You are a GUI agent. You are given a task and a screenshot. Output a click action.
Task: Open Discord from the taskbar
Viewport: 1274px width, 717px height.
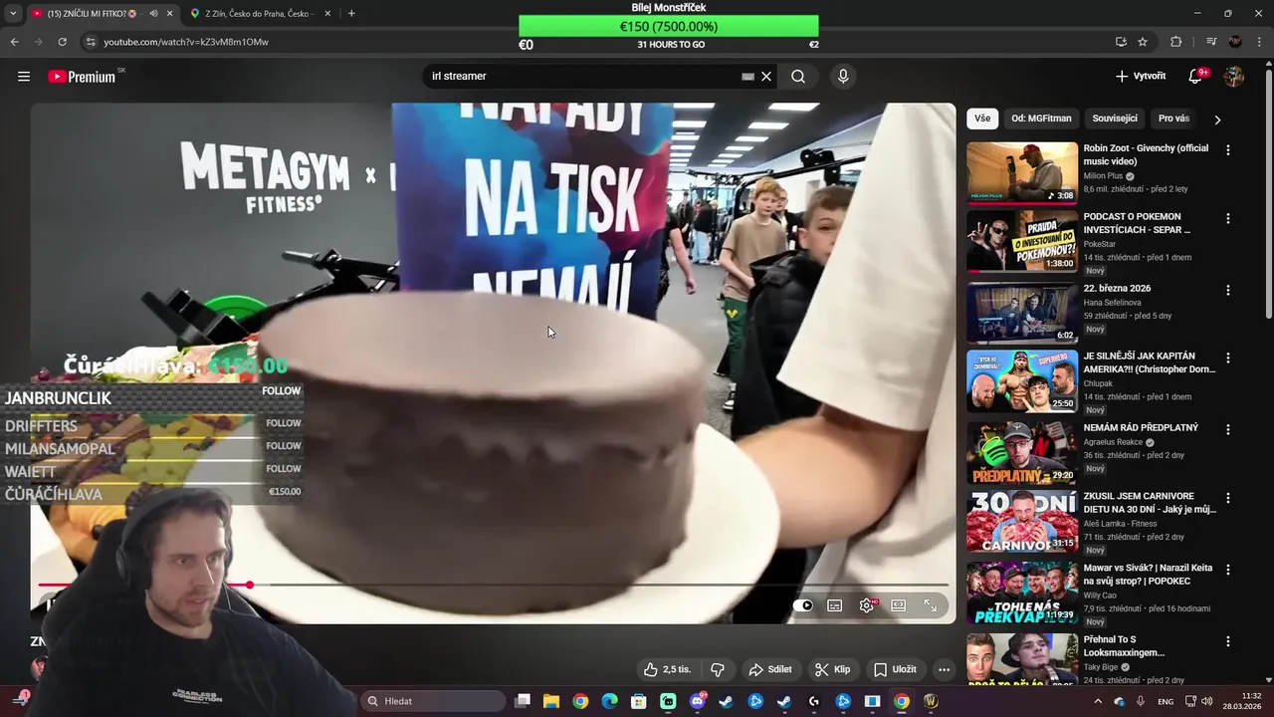(x=697, y=701)
